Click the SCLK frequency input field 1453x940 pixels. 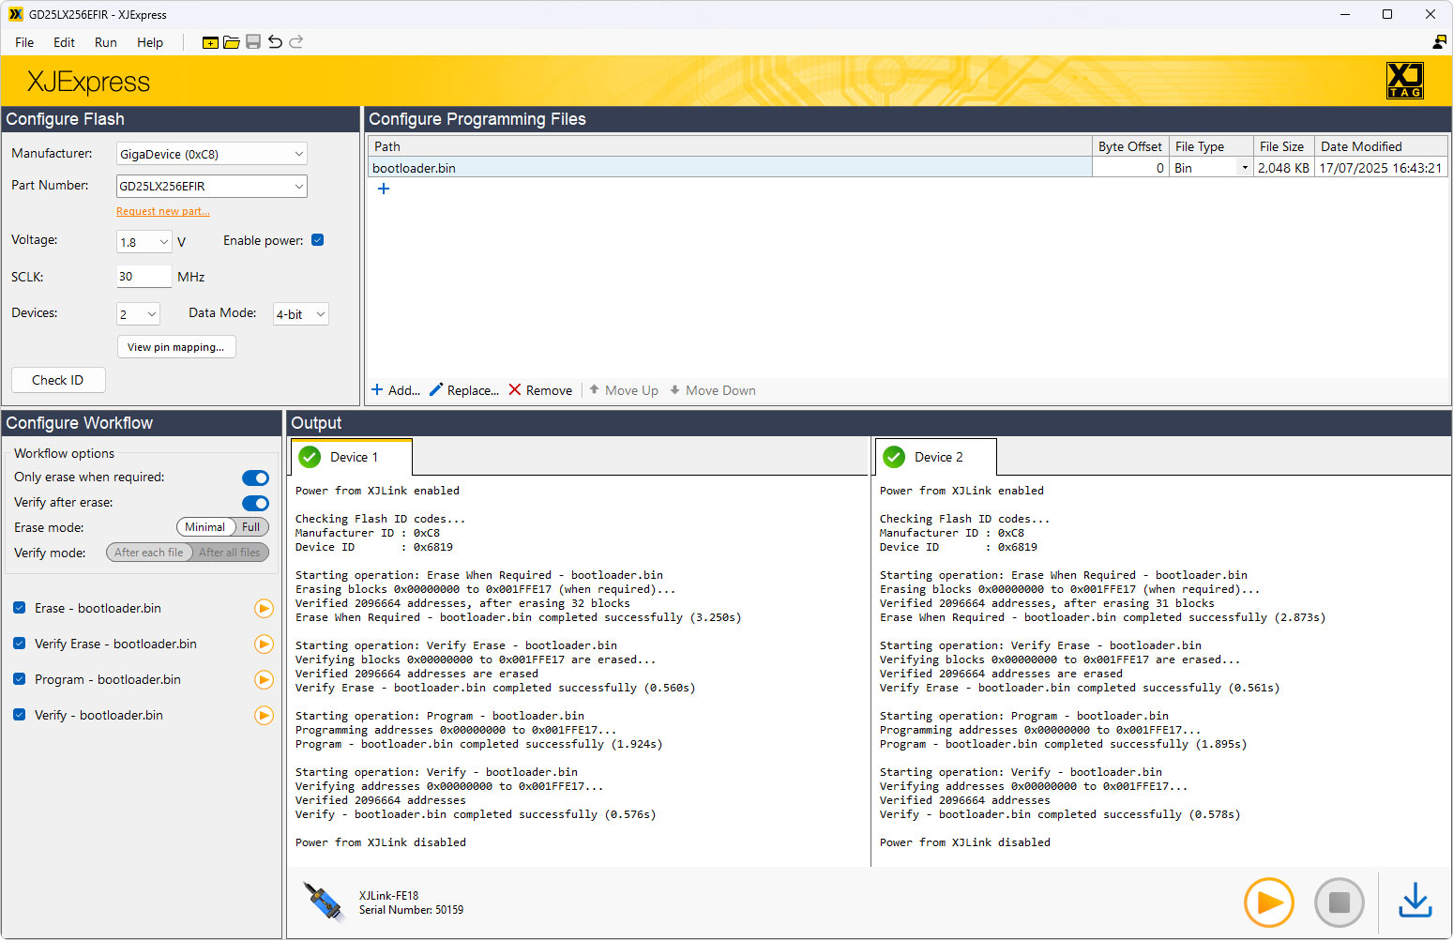pos(144,277)
